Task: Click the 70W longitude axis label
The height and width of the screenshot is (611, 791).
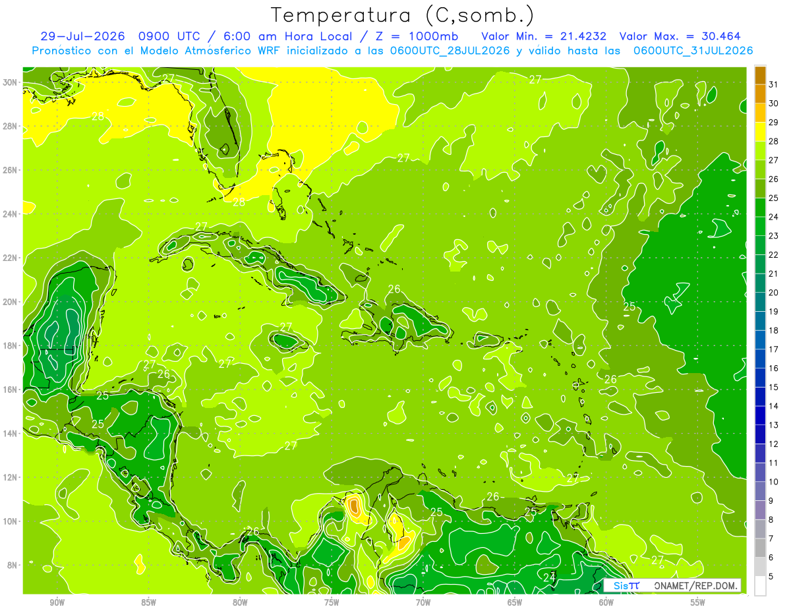Action: (x=423, y=602)
